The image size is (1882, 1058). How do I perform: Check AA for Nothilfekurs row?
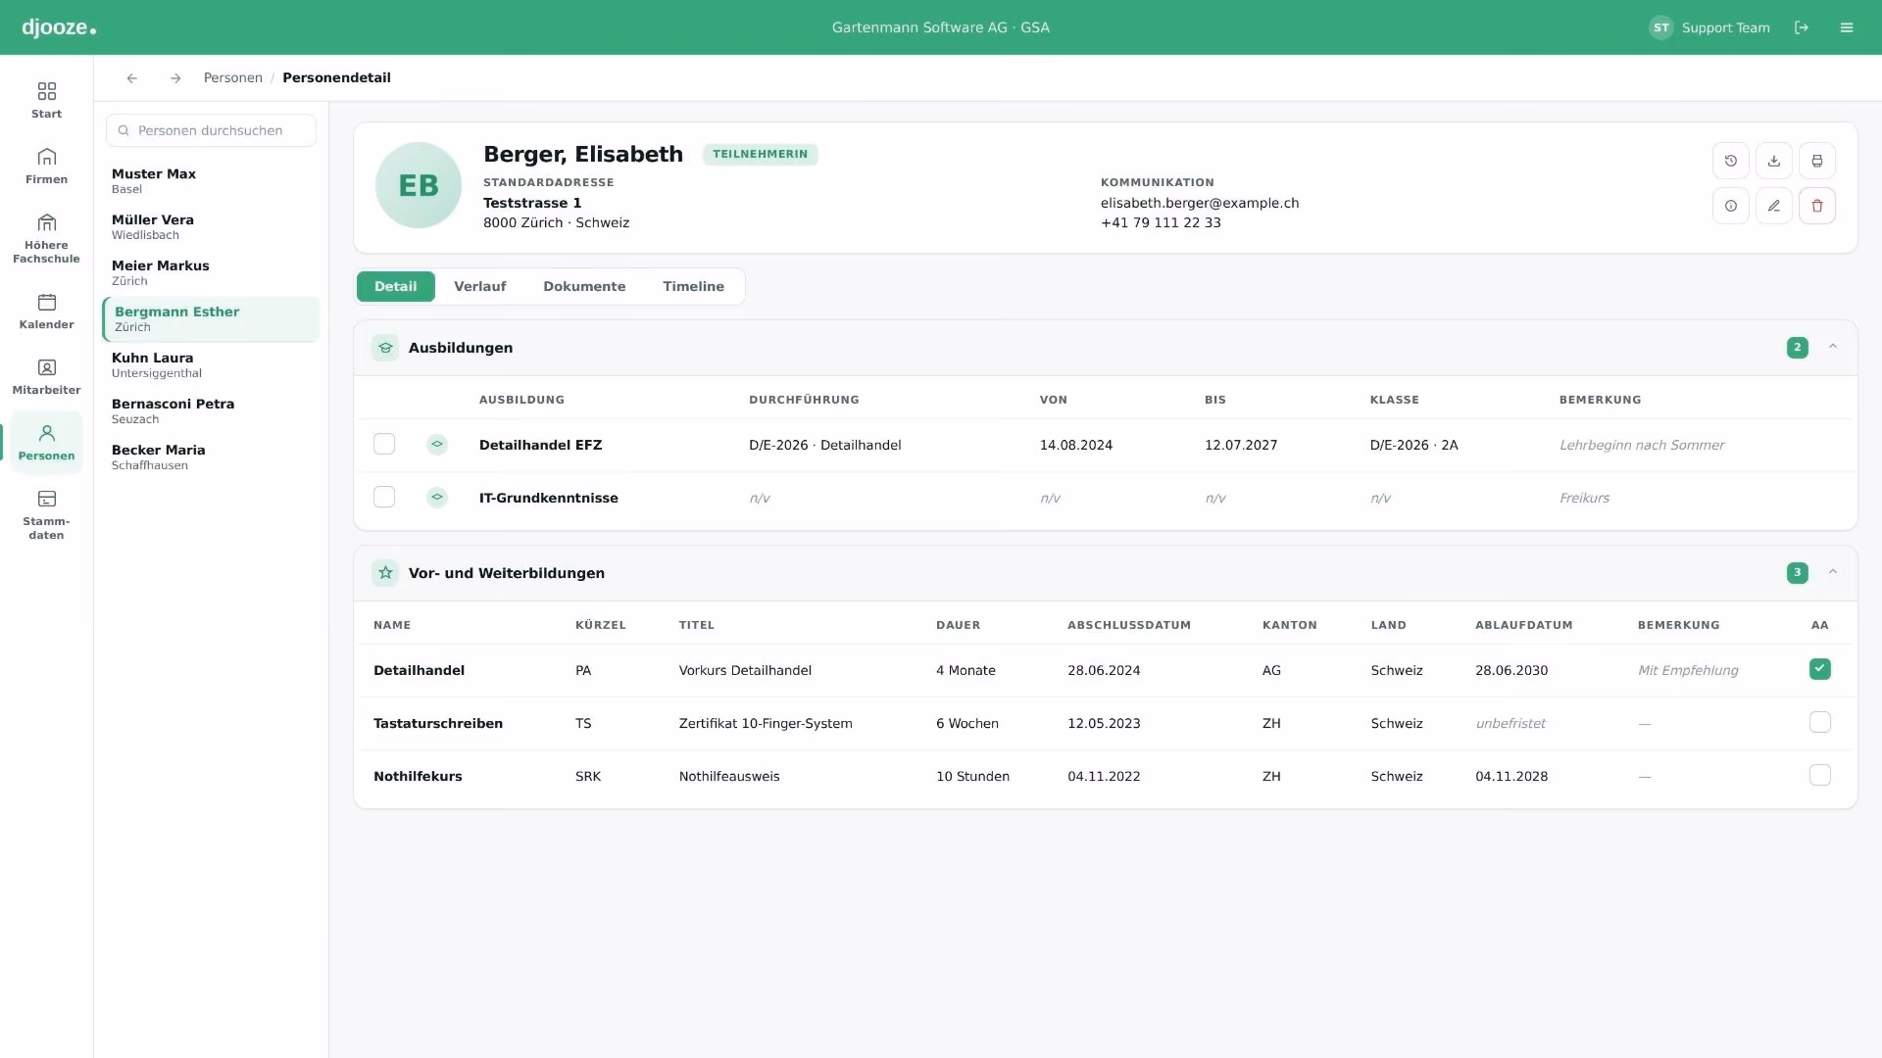tap(1820, 776)
